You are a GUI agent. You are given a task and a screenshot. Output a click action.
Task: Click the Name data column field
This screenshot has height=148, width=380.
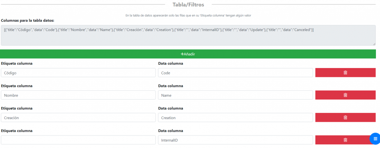[x=235, y=95]
